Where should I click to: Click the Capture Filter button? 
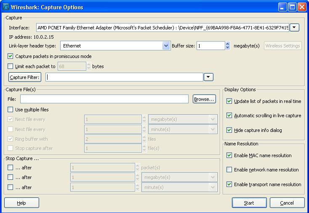[x=25, y=77]
